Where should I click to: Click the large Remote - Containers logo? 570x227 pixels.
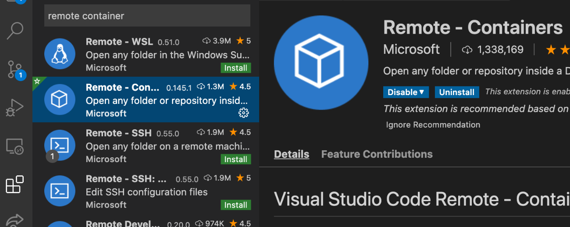(321, 62)
